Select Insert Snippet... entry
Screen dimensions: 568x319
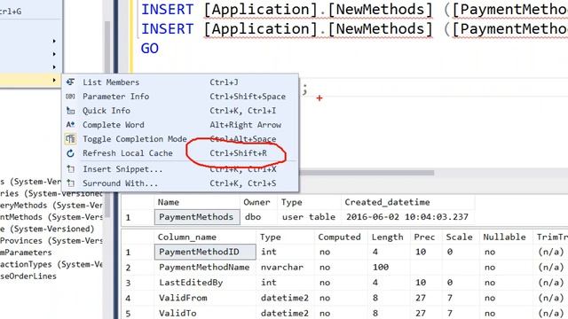180,169
